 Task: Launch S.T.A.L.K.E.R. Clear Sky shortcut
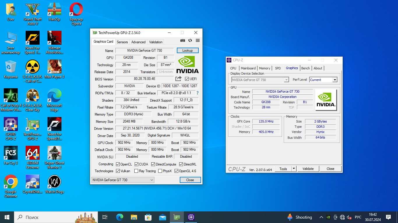point(33,100)
